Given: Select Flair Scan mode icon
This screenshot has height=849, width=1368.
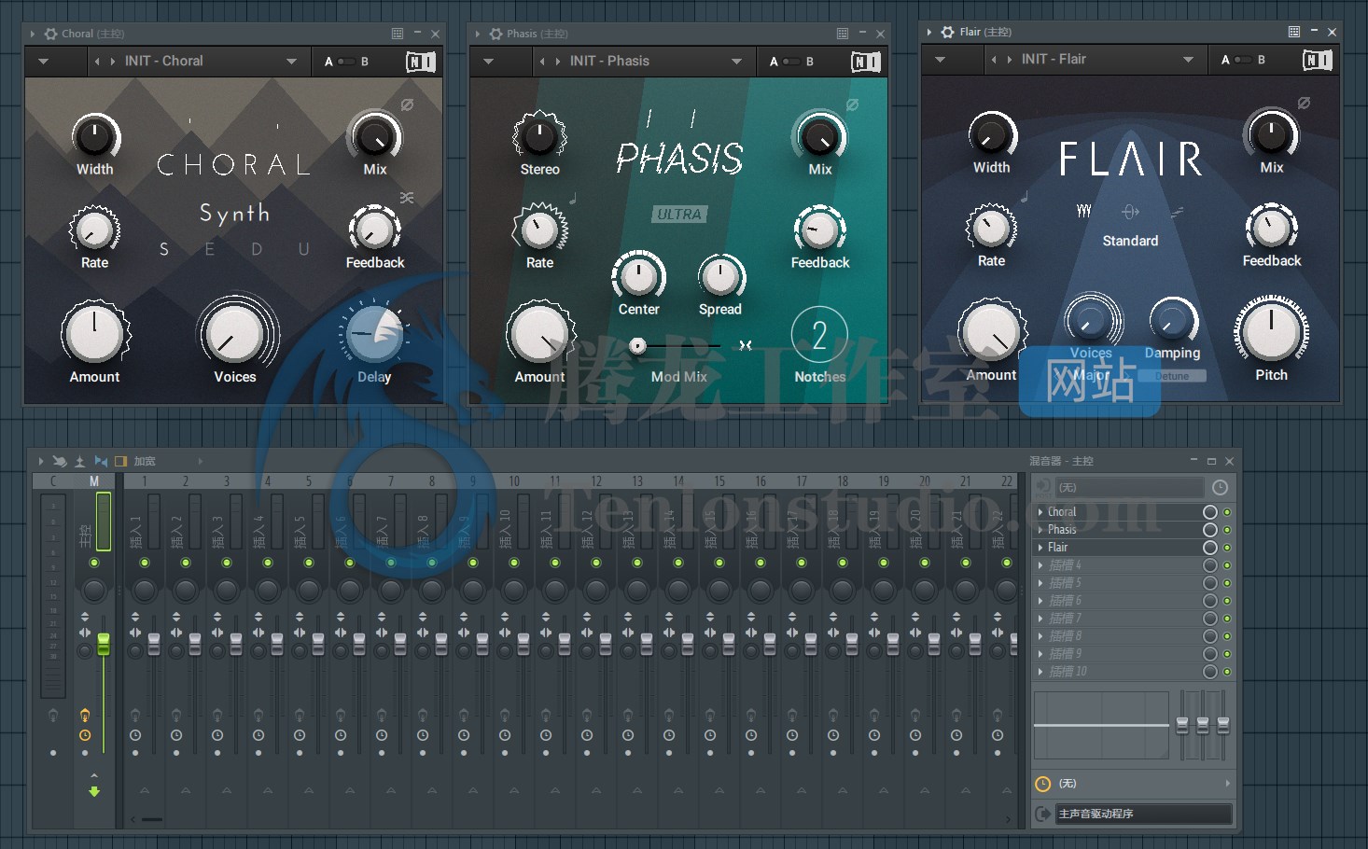Looking at the screenshot, I should [1177, 212].
